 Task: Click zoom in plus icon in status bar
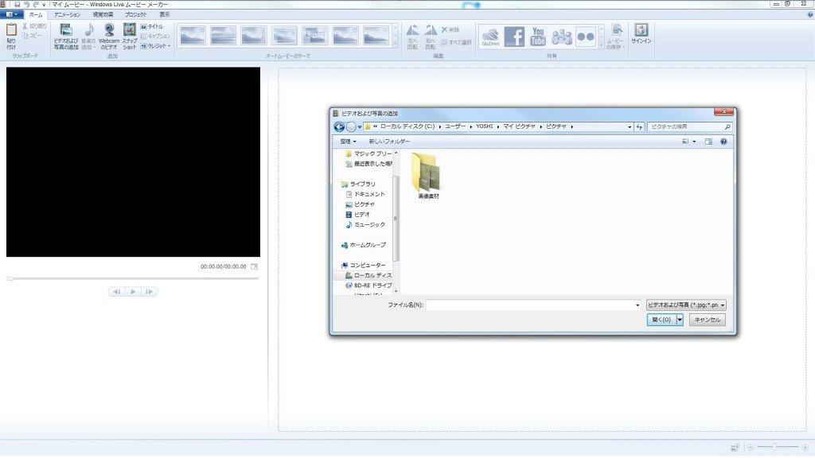point(805,447)
